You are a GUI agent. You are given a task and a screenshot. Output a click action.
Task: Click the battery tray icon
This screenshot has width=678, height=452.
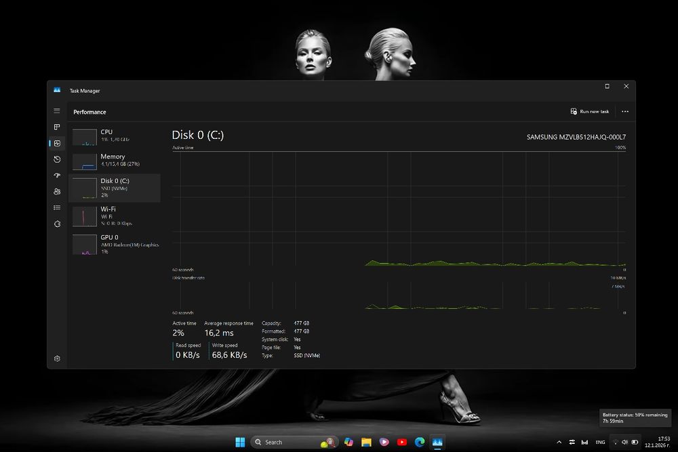point(635,442)
